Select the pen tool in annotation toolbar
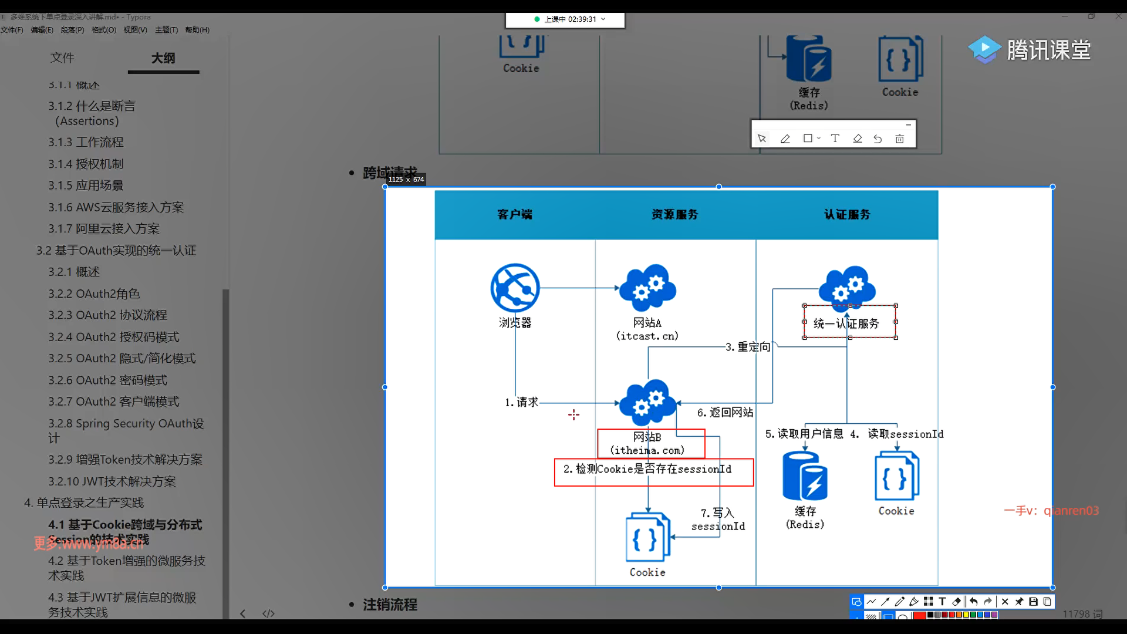 coord(785,139)
